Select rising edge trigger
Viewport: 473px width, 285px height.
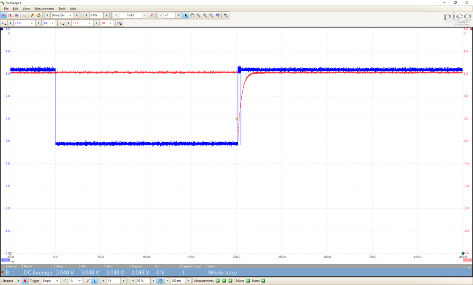pos(88,281)
